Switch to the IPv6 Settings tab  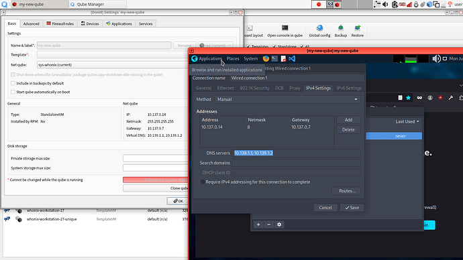tap(349, 88)
